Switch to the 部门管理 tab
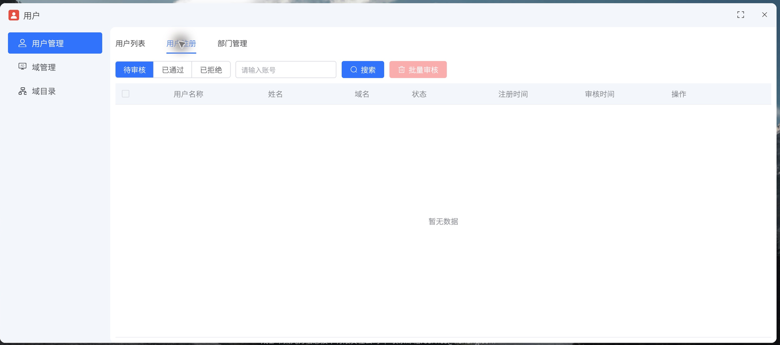Image resolution: width=780 pixels, height=345 pixels. point(233,43)
